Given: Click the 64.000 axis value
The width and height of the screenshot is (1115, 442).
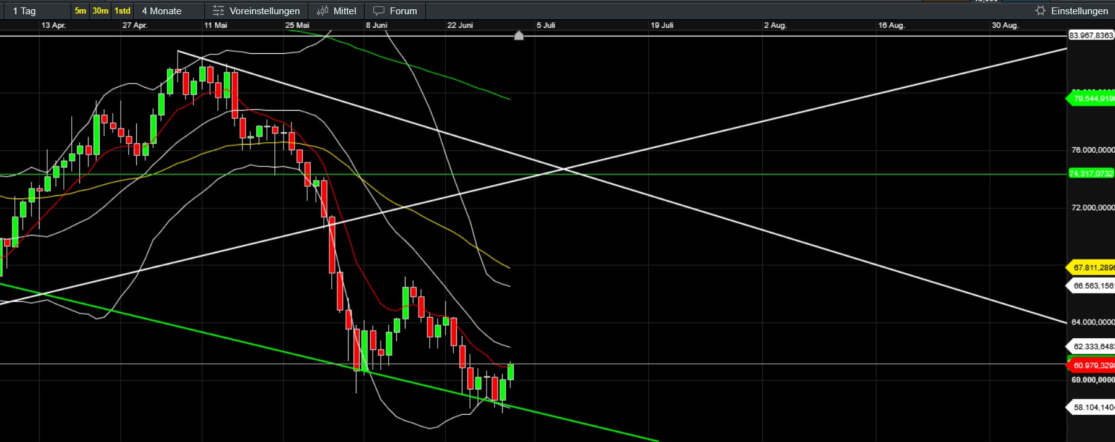Looking at the screenshot, I should [x=1093, y=322].
